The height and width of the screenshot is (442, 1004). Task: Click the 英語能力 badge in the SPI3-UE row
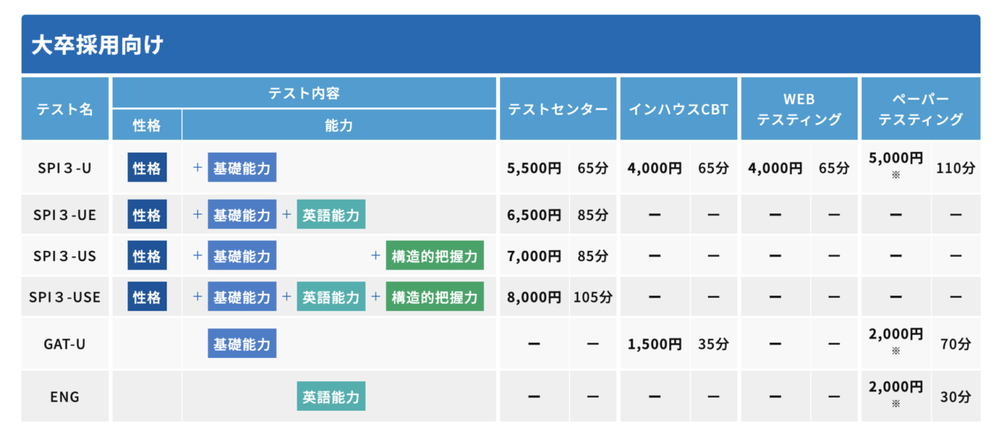pyautogui.click(x=331, y=215)
